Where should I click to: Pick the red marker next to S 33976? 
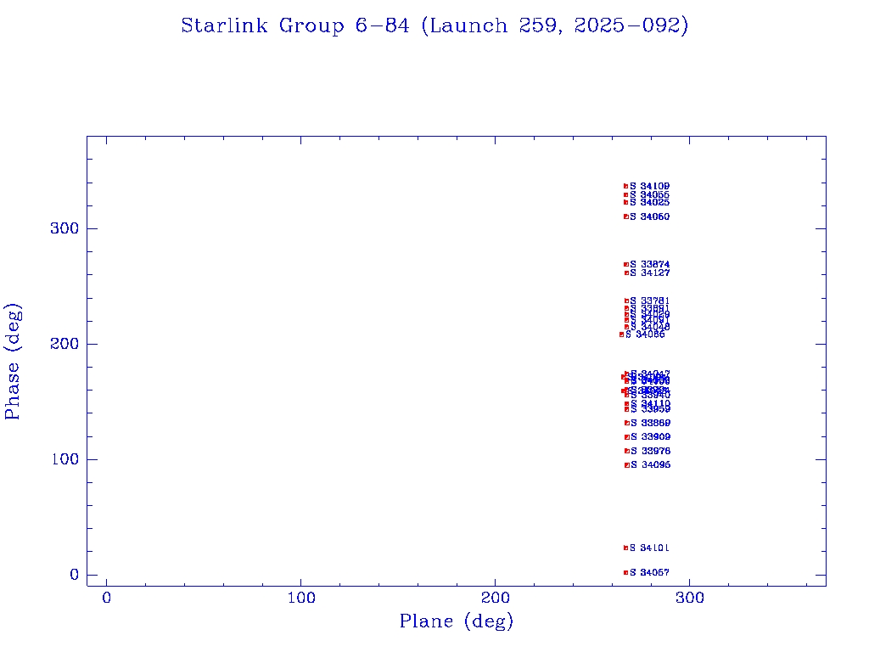[627, 452]
